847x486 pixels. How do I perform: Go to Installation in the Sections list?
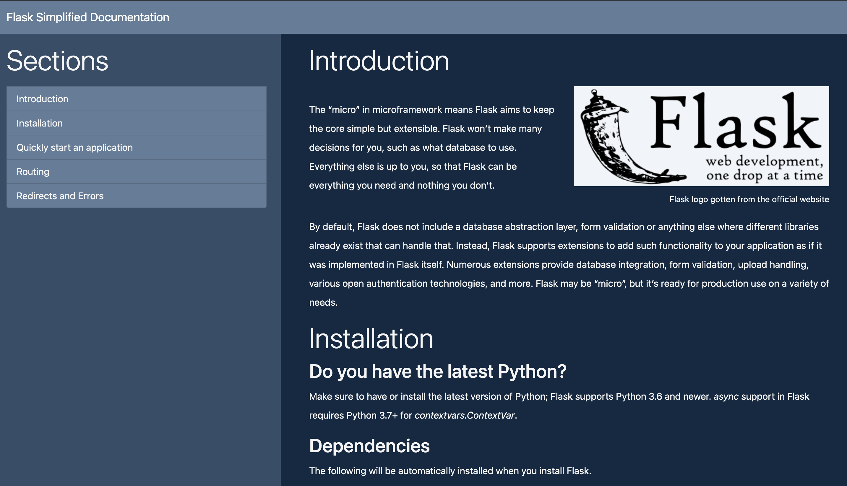point(137,123)
